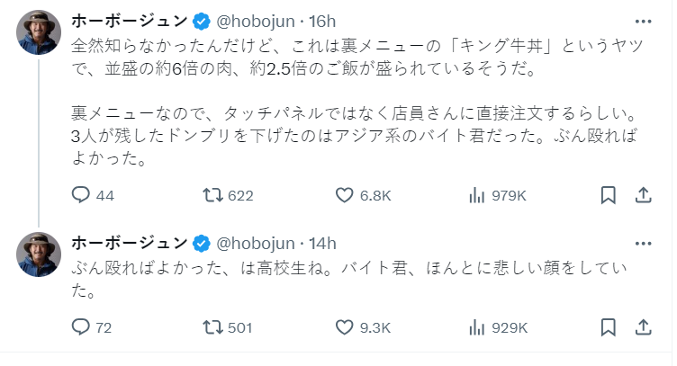Share the first tweet from 16h ago

[x=644, y=195]
